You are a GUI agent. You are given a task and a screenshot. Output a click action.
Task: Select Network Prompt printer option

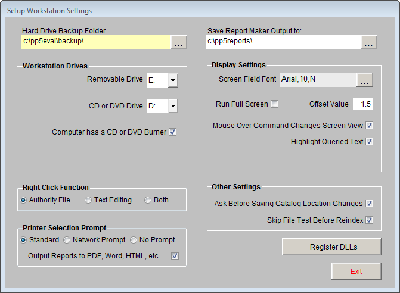point(67,240)
